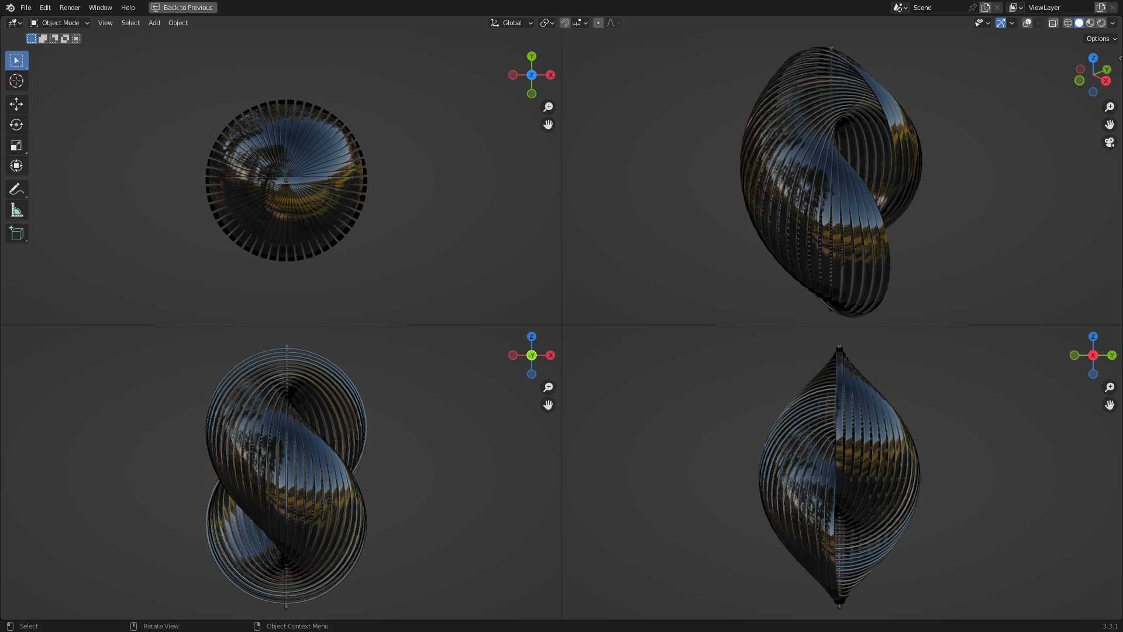Toggle show overlays
Viewport: 1123px width, 632px height.
1027,23
